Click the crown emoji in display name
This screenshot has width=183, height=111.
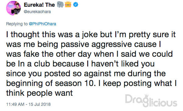[x=68, y=4]
